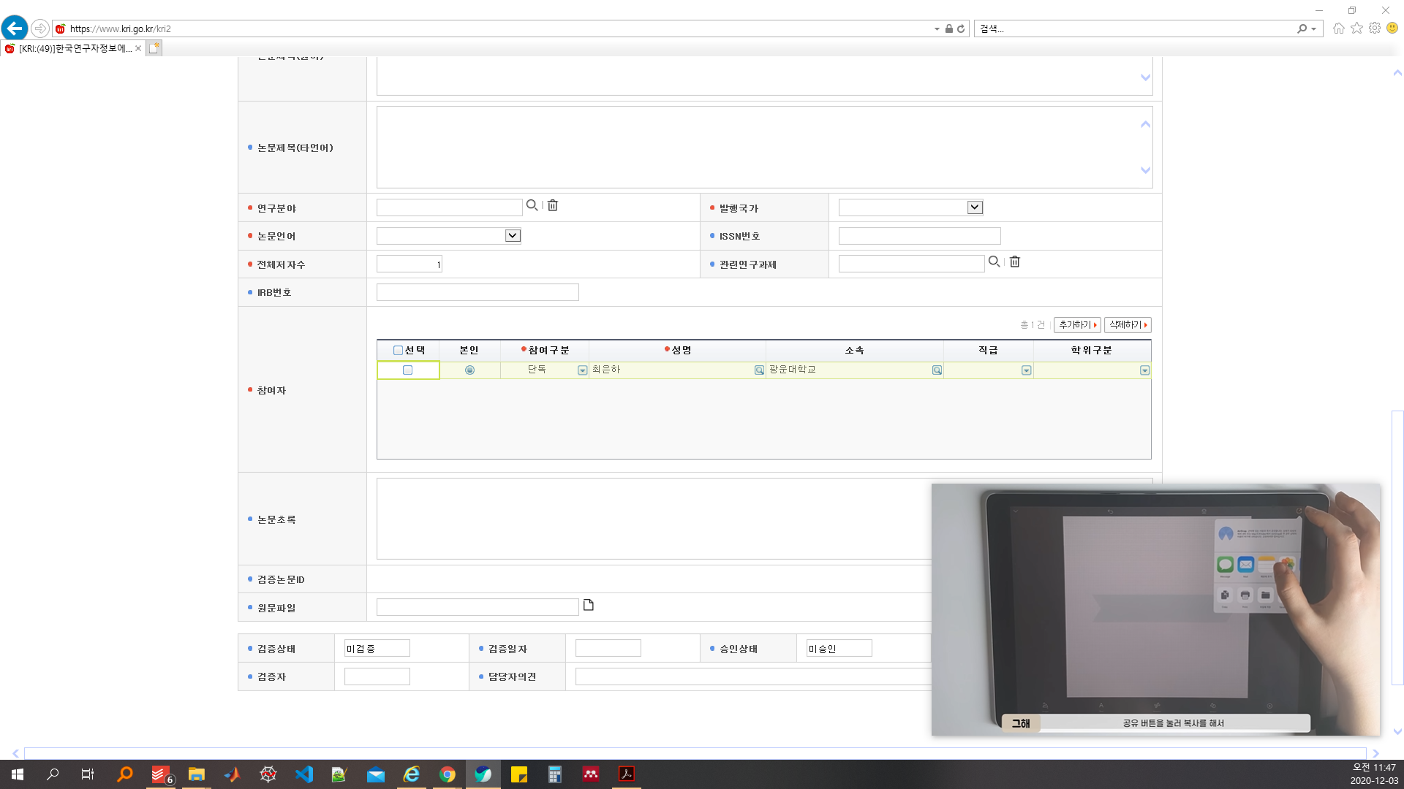Viewport: 1404px width, 789px height.
Task: Select the KRI 한국연구자정보 browser tab
Action: tap(73, 48)
